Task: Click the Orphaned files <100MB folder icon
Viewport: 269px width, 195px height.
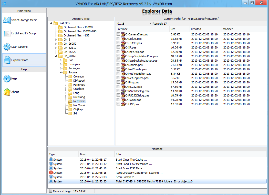Action: coord(60,27)
